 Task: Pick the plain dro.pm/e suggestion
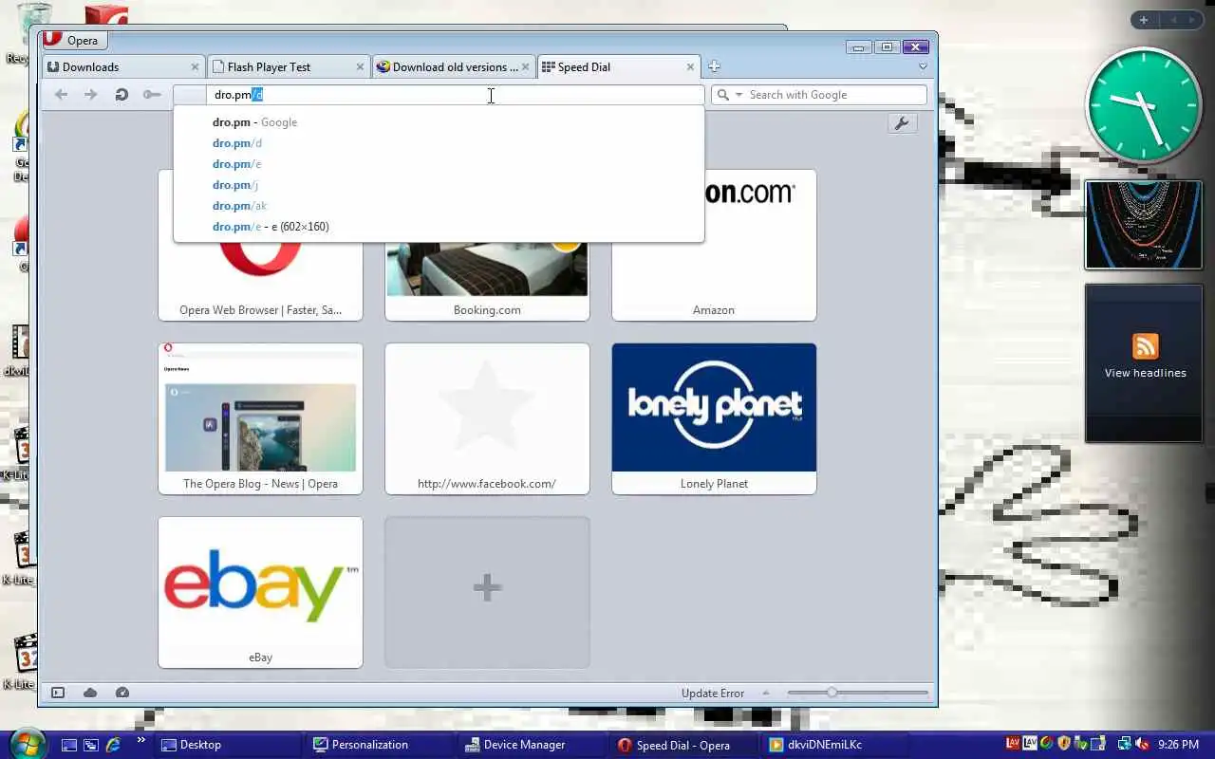click(439, 164)
